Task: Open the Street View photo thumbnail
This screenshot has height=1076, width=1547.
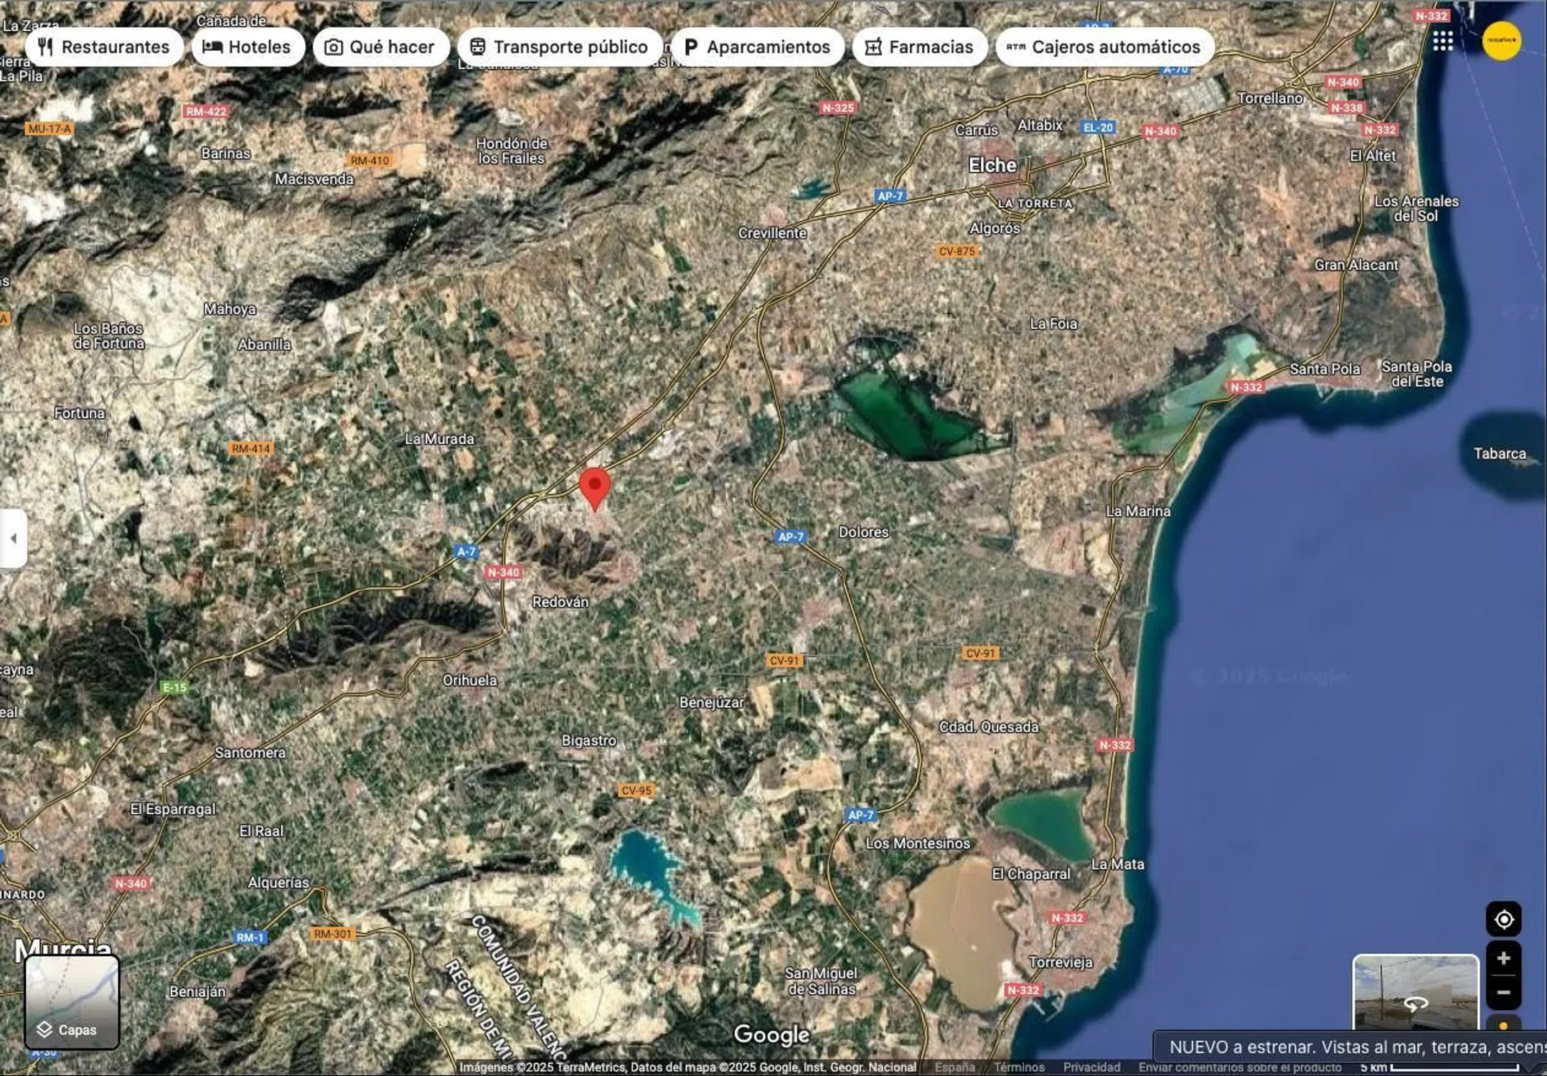Action: pyautogui.click(x=1415, y=994)
